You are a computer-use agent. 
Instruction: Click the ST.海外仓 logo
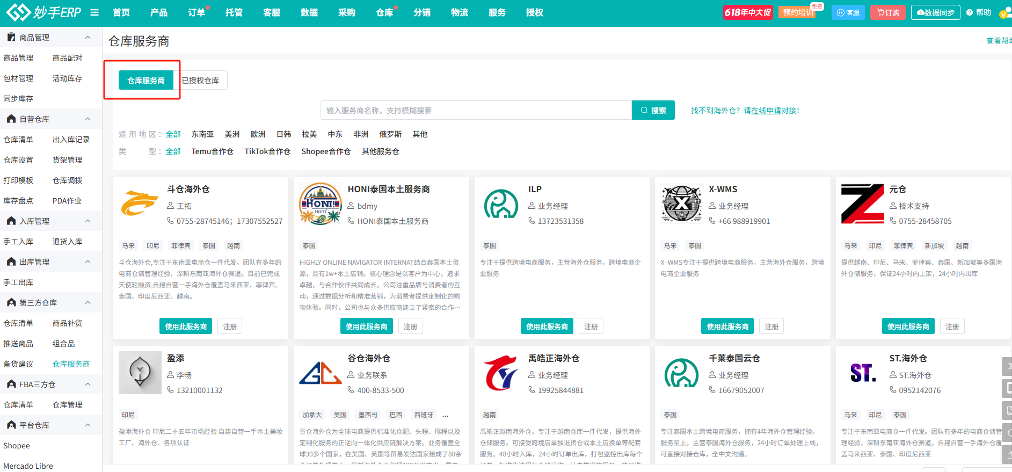862,373
